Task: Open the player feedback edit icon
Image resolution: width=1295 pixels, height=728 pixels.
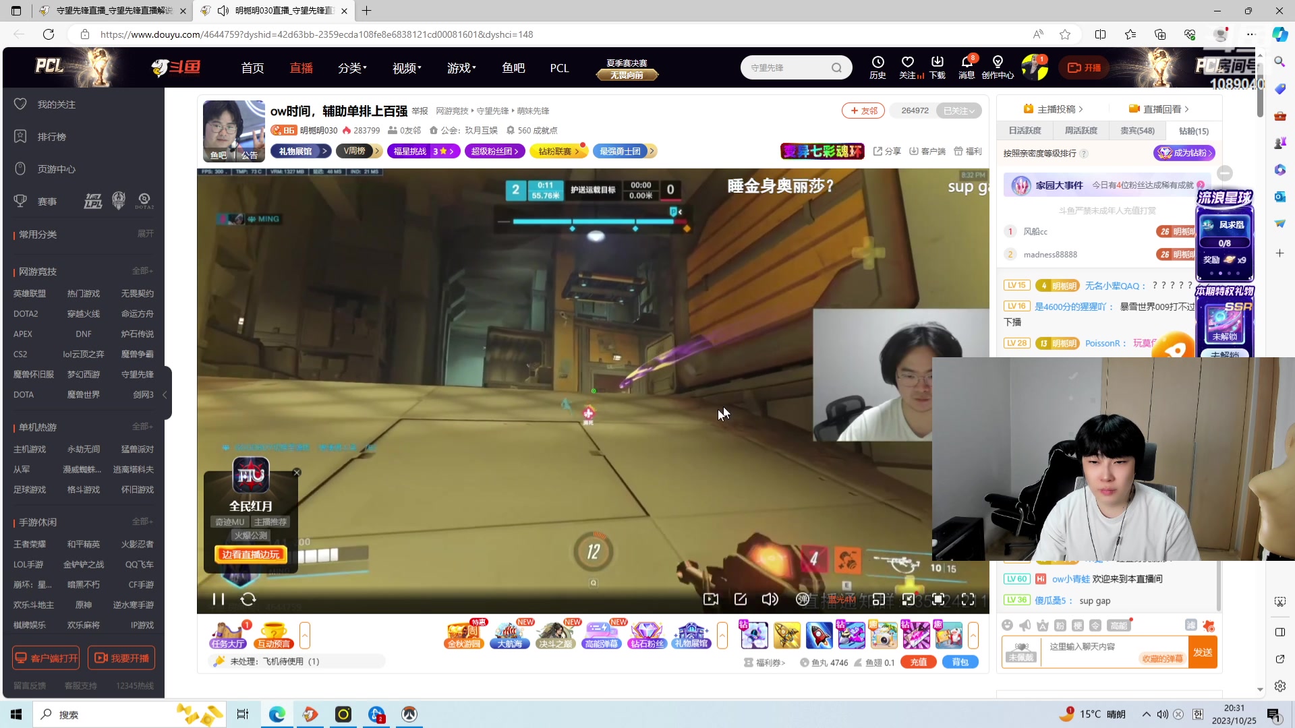Action: point(741,599)
